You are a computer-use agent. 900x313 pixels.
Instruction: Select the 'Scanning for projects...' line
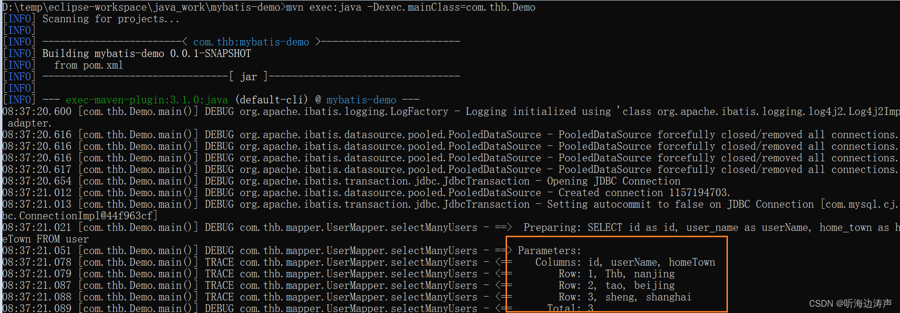(111, 19)
